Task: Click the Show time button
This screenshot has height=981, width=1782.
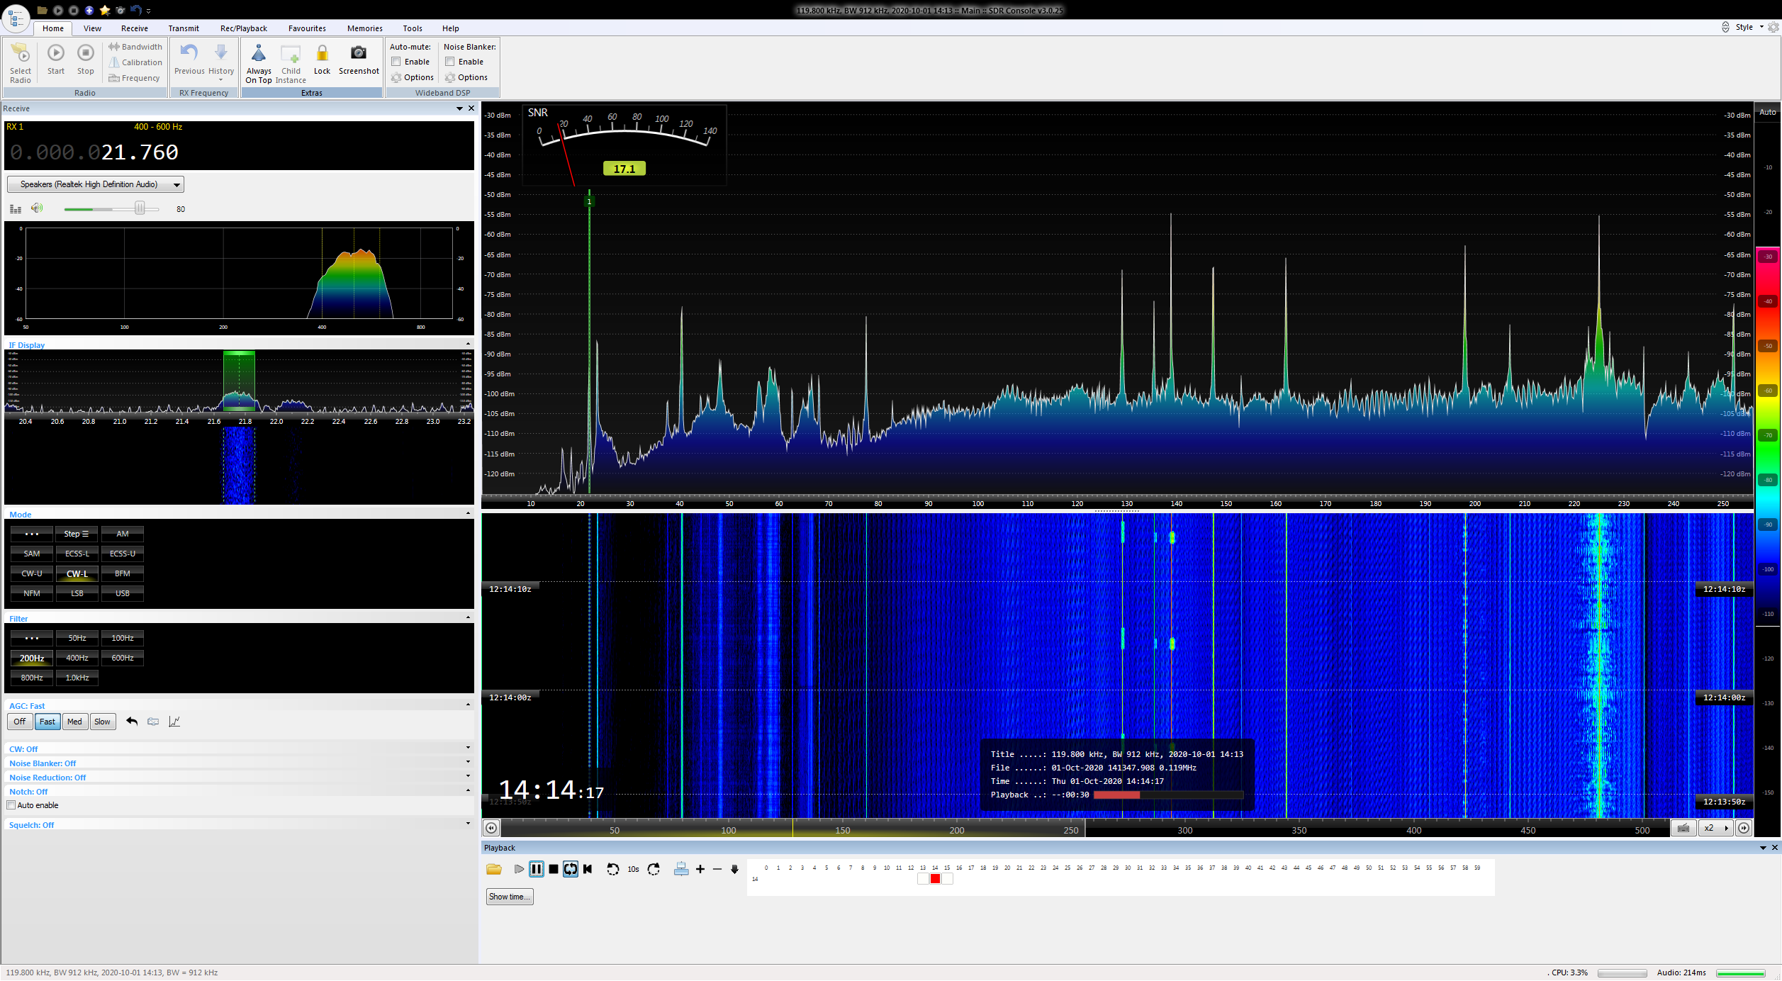Action: (x=509, y=897)
